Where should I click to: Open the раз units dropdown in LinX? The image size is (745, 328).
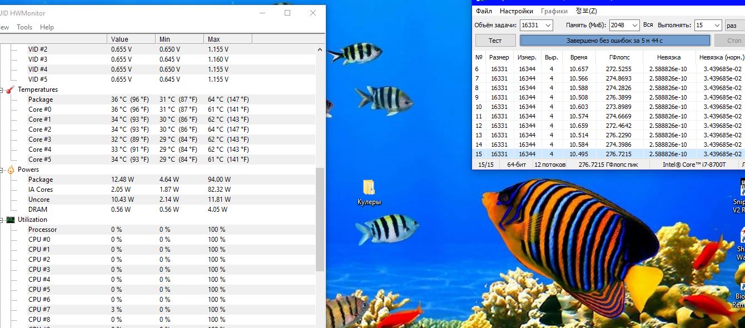pos(735,25)
